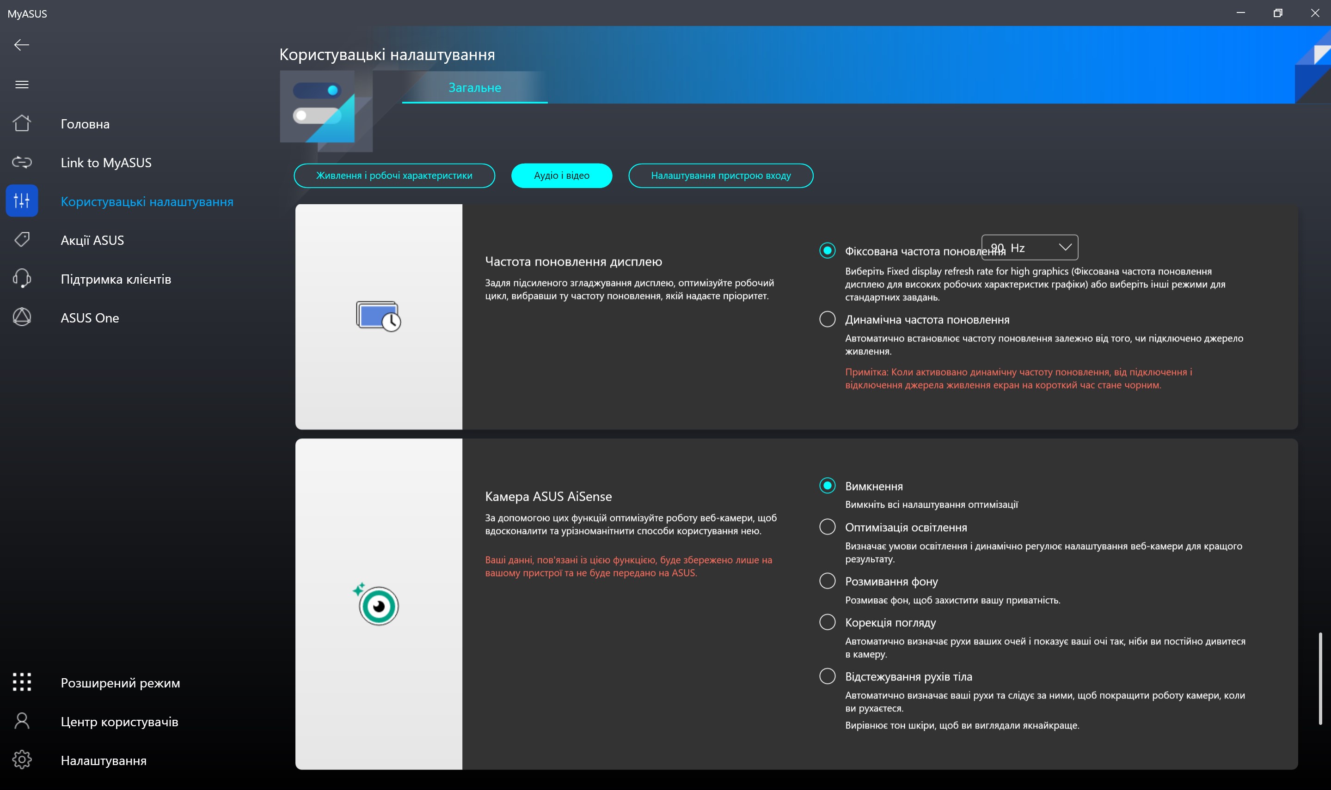1331x790 pixels.
Task: Click the back arrow icon
Action: pyautogui.click(x=22, y=45)
